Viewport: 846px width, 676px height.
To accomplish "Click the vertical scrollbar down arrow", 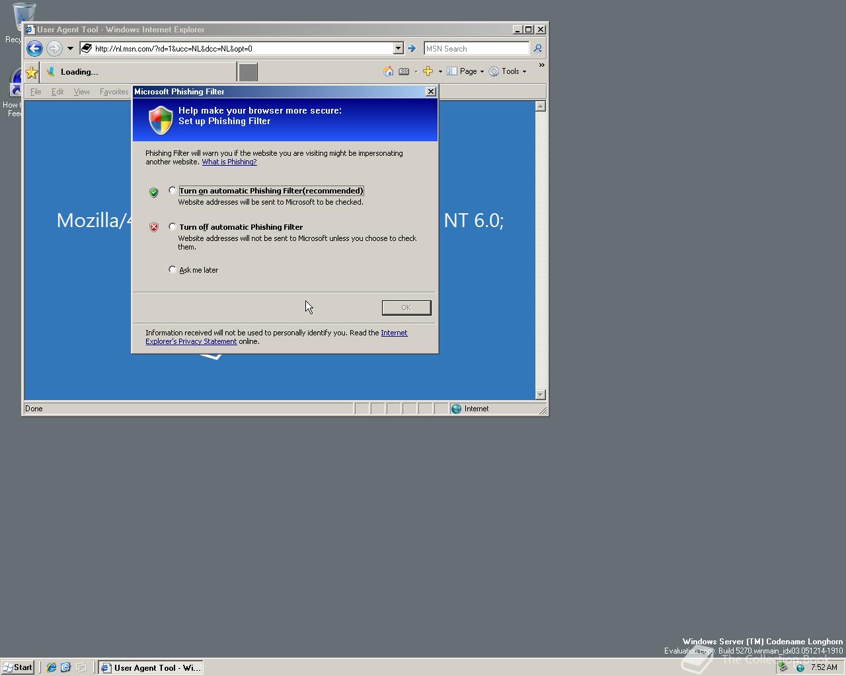I will point(540,394).
